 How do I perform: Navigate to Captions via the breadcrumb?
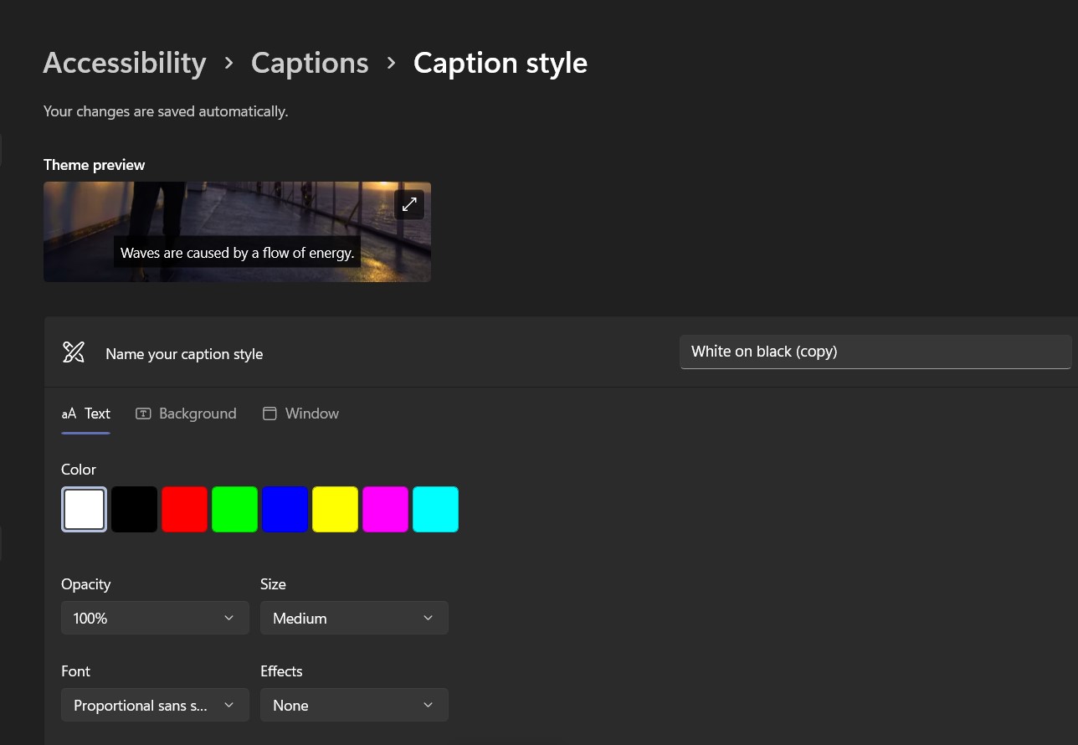[x=310, y=63]
